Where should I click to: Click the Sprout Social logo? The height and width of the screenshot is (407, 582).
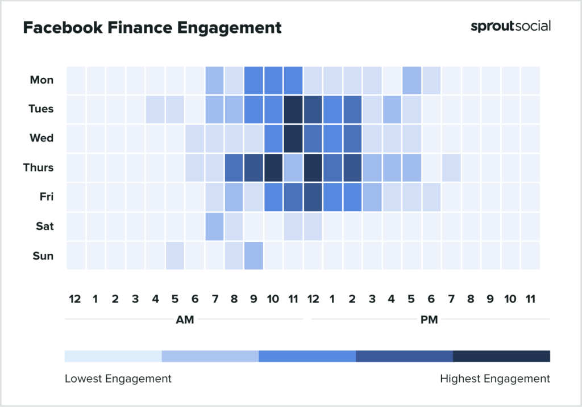click(x=510, y=26)
